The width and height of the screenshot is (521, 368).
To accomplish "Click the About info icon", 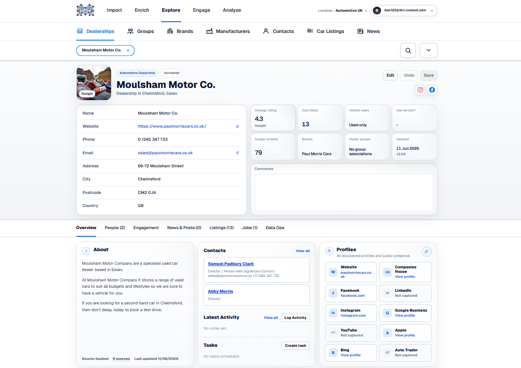I will click(86, 251).
